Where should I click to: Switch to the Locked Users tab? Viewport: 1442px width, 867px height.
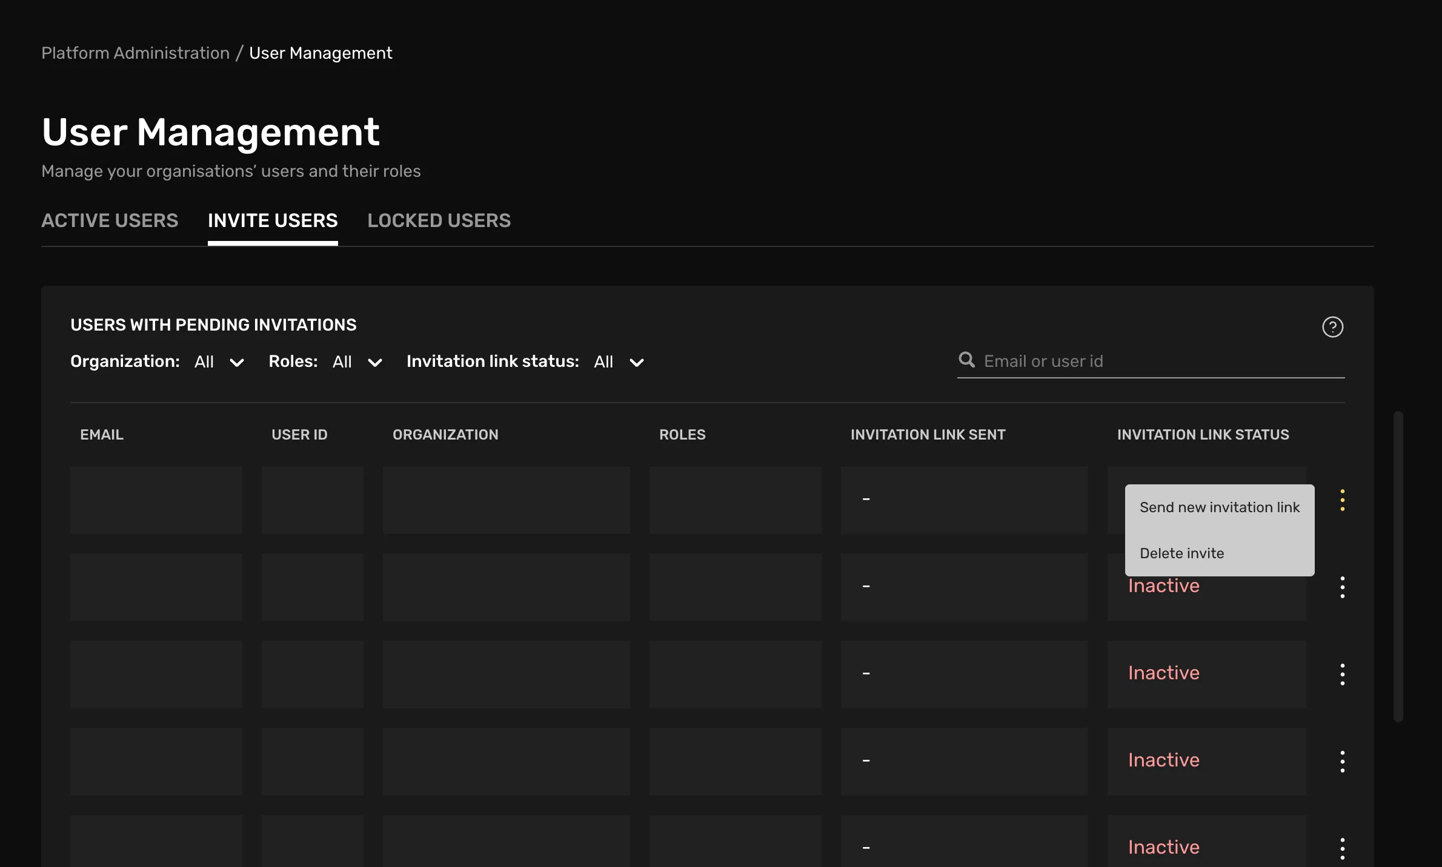click(439, 220)
